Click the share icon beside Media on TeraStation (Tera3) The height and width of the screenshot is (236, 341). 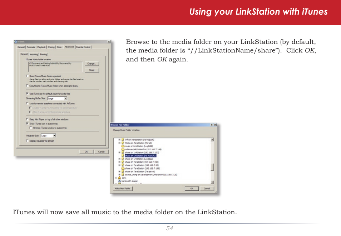(x=123, y=143)
